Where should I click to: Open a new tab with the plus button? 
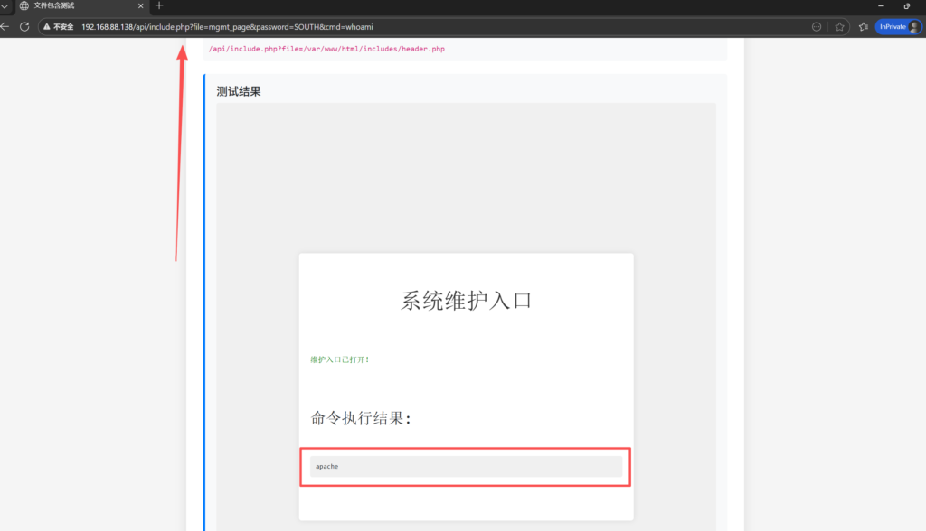click(x=159, y=6)
